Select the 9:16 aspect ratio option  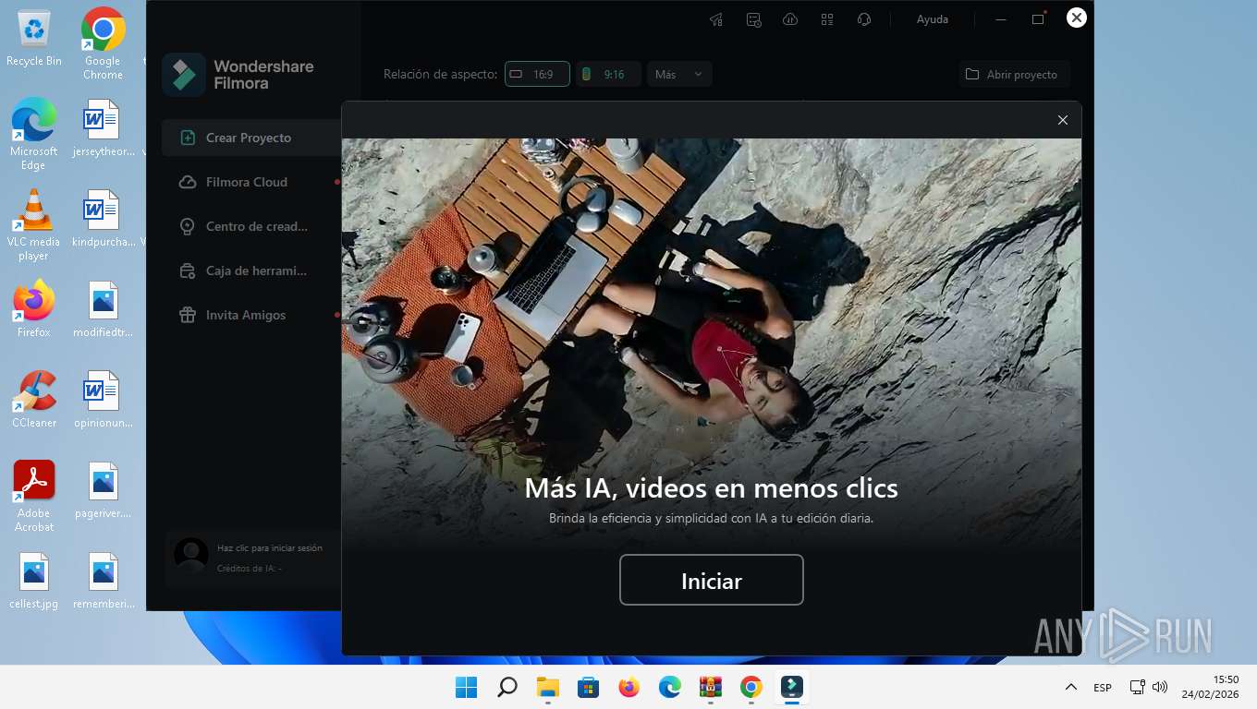(x=608, y=74)
